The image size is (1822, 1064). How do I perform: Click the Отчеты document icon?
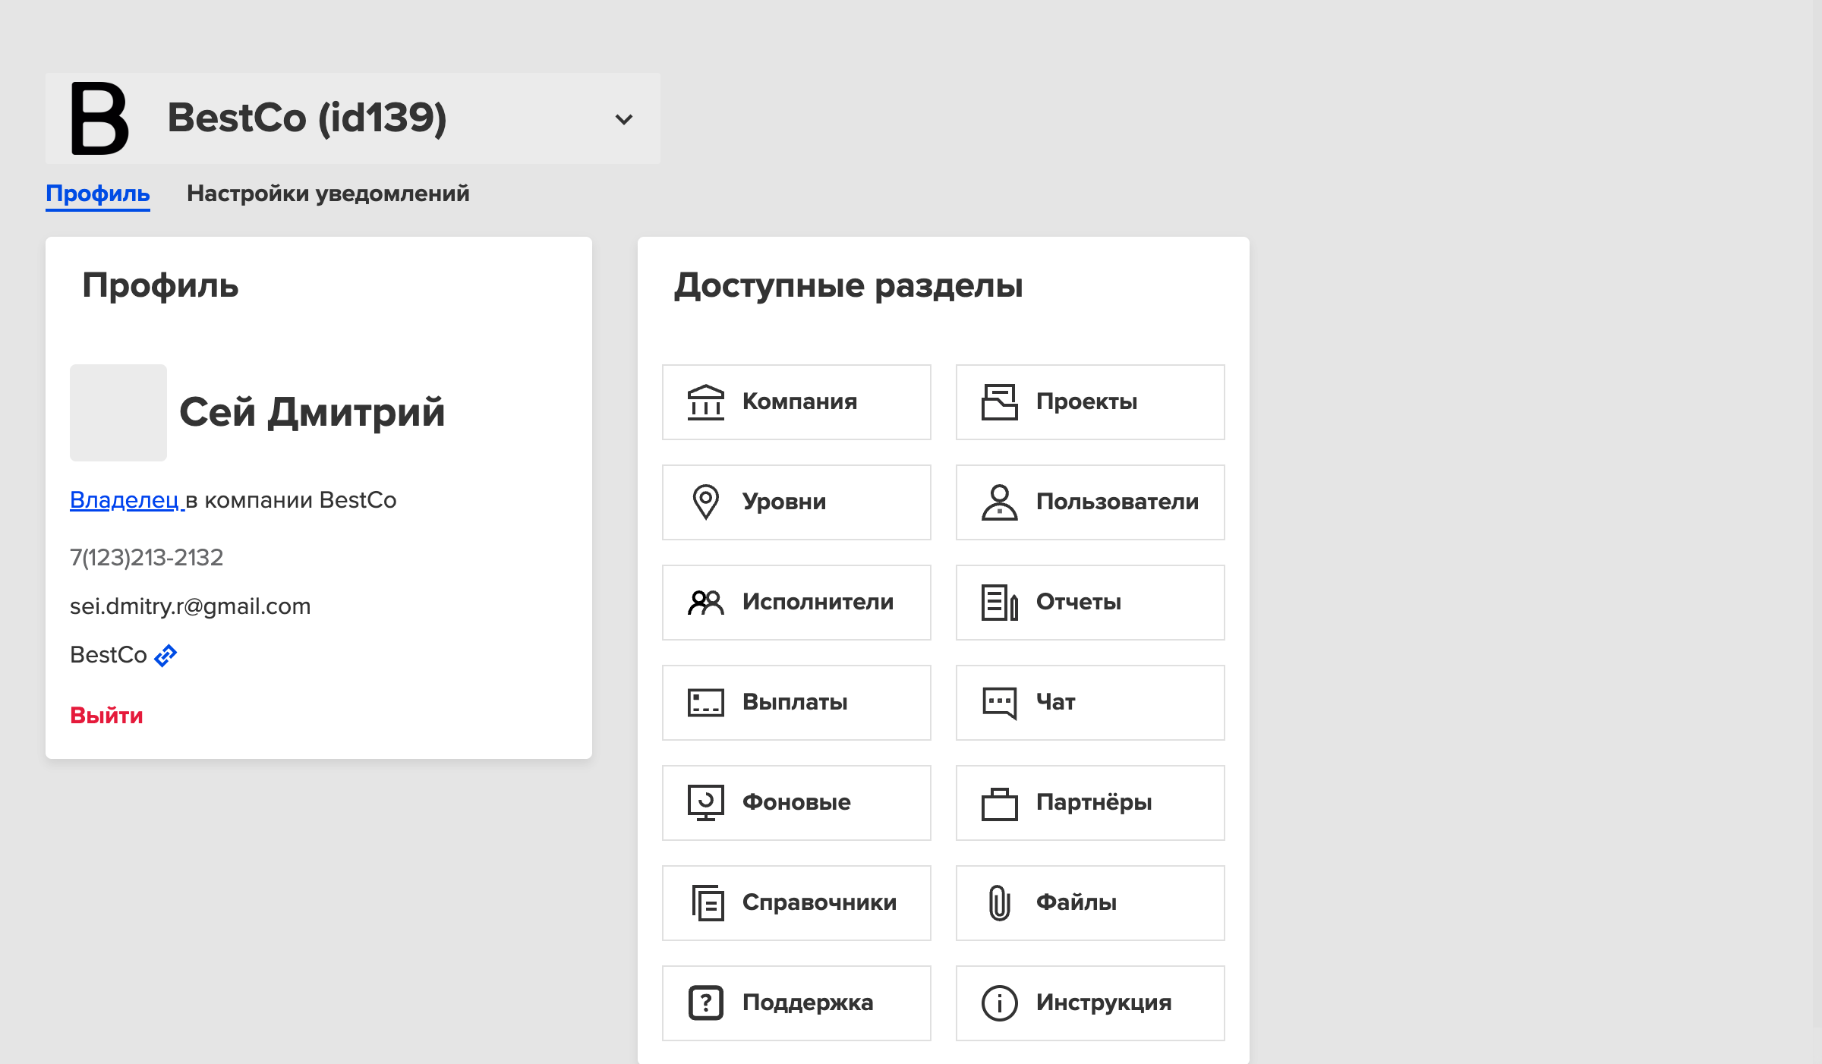[x=999, y=603]
